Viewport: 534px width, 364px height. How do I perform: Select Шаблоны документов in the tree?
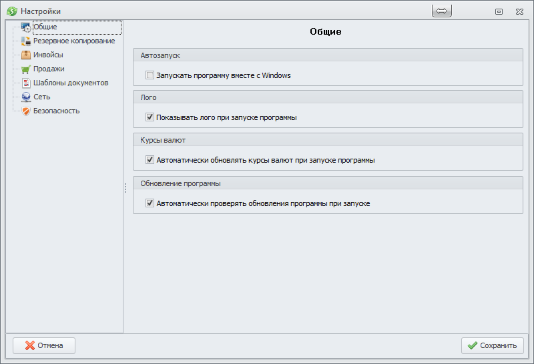(71, 83)
